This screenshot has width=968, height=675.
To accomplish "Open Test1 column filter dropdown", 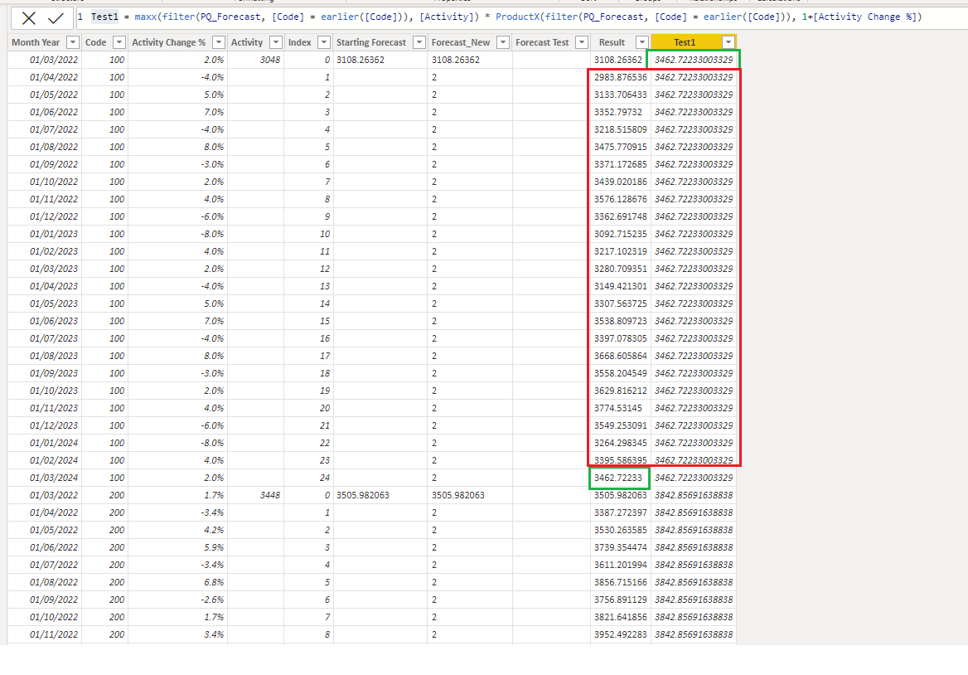I will pos(728,42).
